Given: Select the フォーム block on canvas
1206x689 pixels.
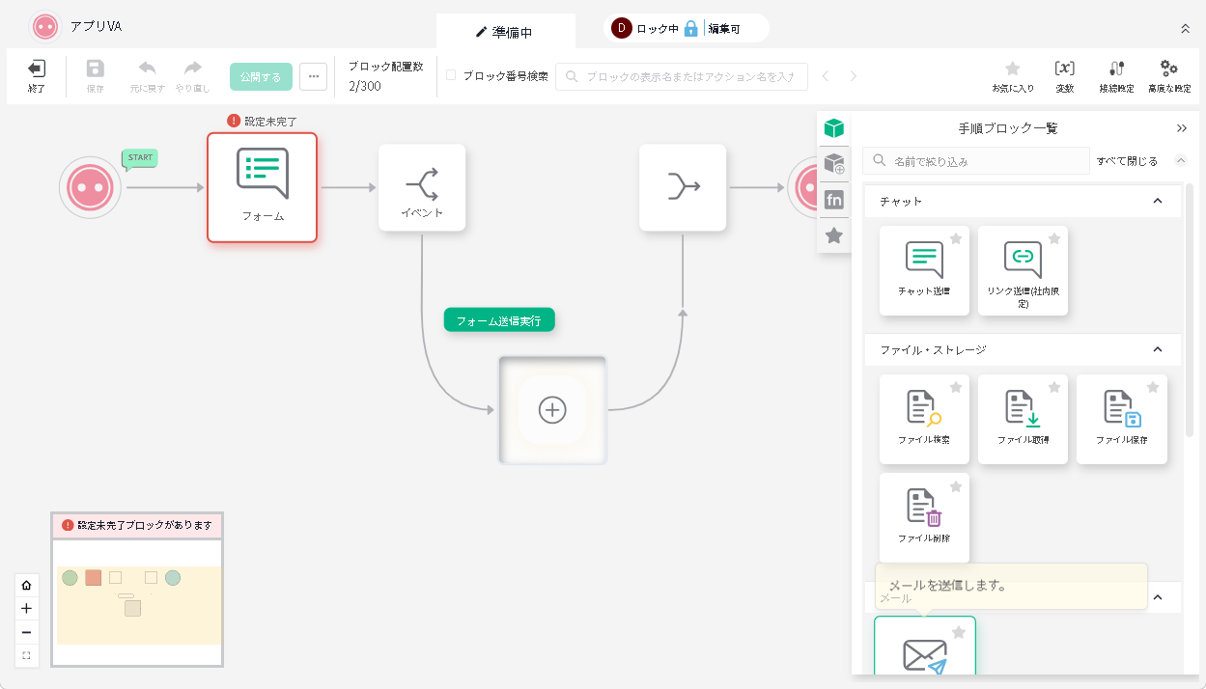Looking at the screenshot, I should 262,187.
